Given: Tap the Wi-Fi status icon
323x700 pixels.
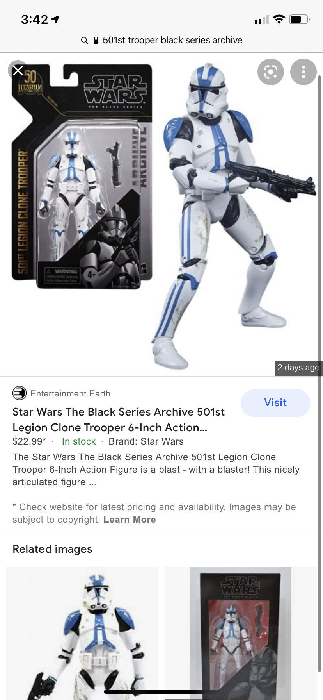Looking at the screenshot, I should (x=279, y=19).
